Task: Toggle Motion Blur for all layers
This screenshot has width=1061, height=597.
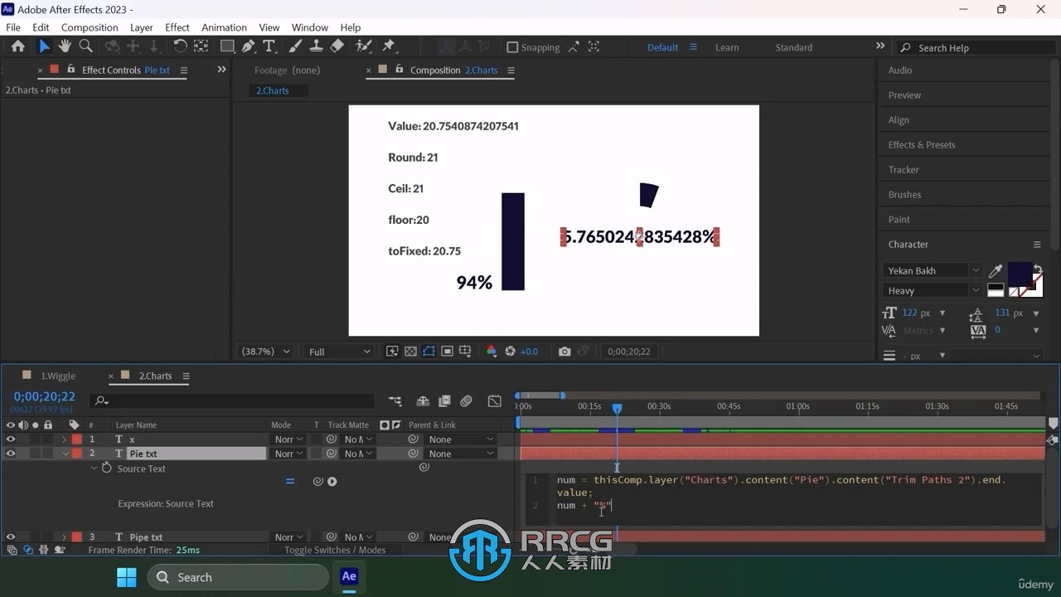Action: click(x=467, y=401)
